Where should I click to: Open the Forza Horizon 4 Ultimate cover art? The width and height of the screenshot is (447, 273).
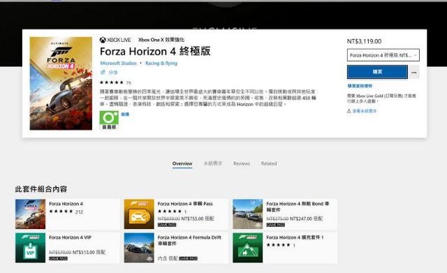[x=61, y=84]
